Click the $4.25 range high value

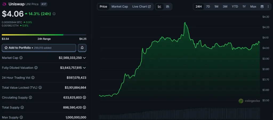[83, 39]
